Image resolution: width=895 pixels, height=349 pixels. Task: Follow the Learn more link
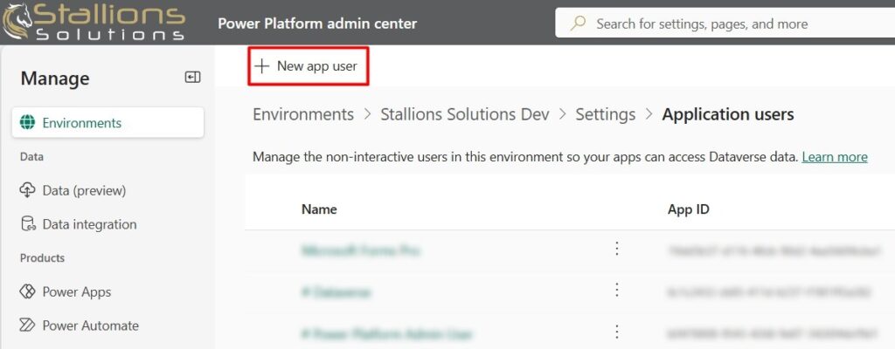tap(834, 157)
